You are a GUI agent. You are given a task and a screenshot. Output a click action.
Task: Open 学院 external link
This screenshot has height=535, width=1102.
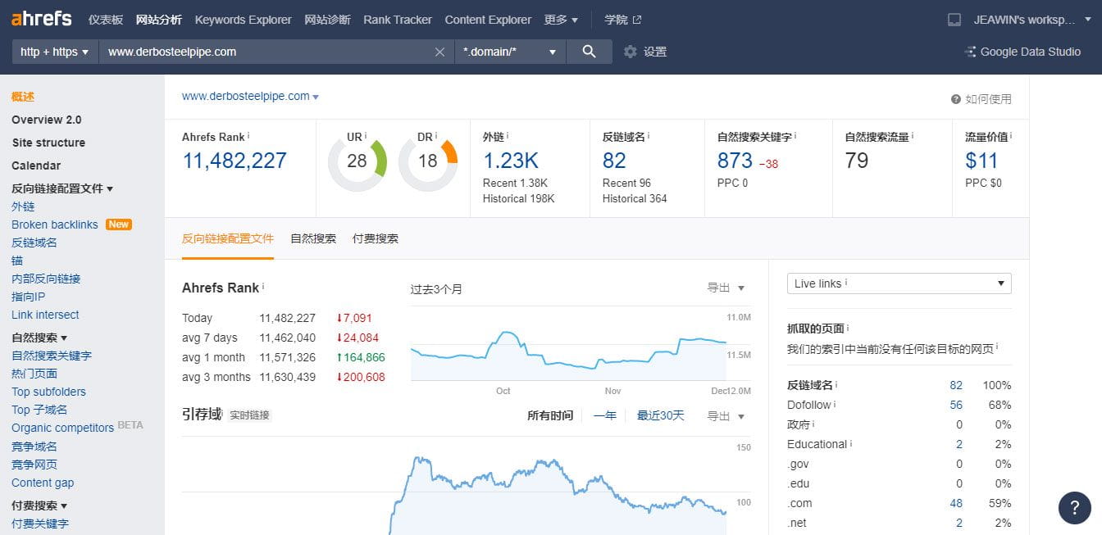tap(623, 20)
